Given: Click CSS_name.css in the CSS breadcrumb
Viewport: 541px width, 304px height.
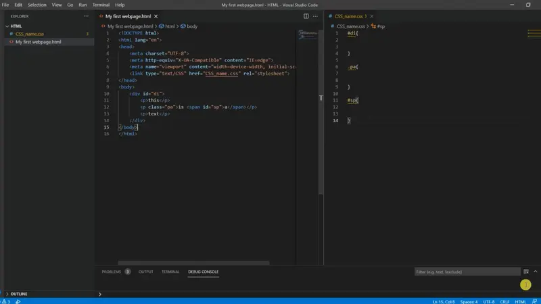Looking at the screenshot, I should pyautogui.click(x=350, y=26).
